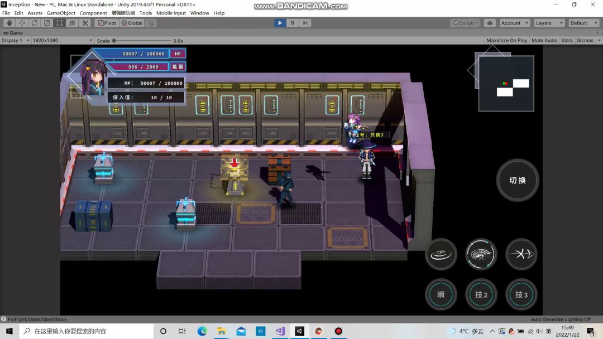Screen dimensions: 603x339
Task: Open the Layers dropdown
Action: tap(549, 23)
